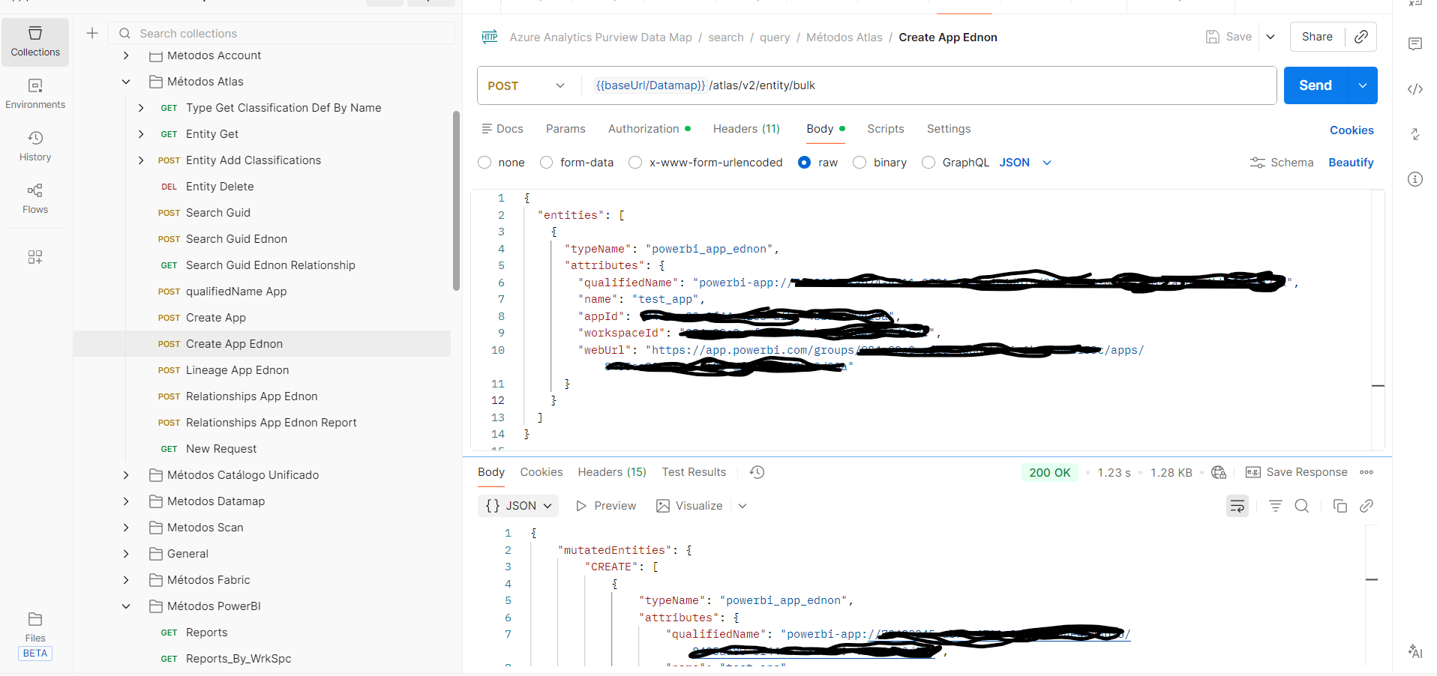Click the response link icon
The width and height of the screenshot is (1437, 676).
[x=1366, y=506]
